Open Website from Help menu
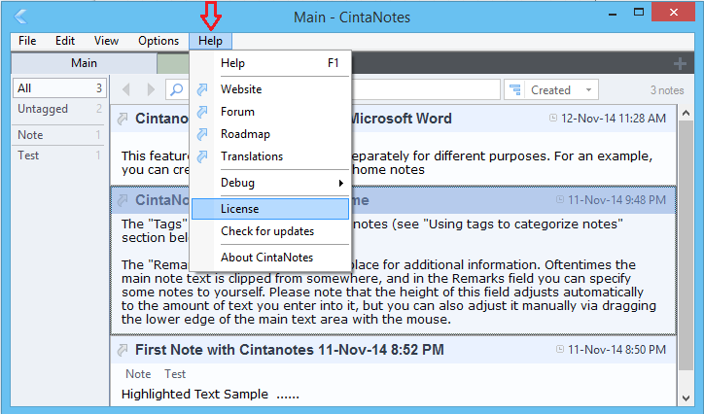This screenshot has height=414, width=704. [x=270, y=89]
